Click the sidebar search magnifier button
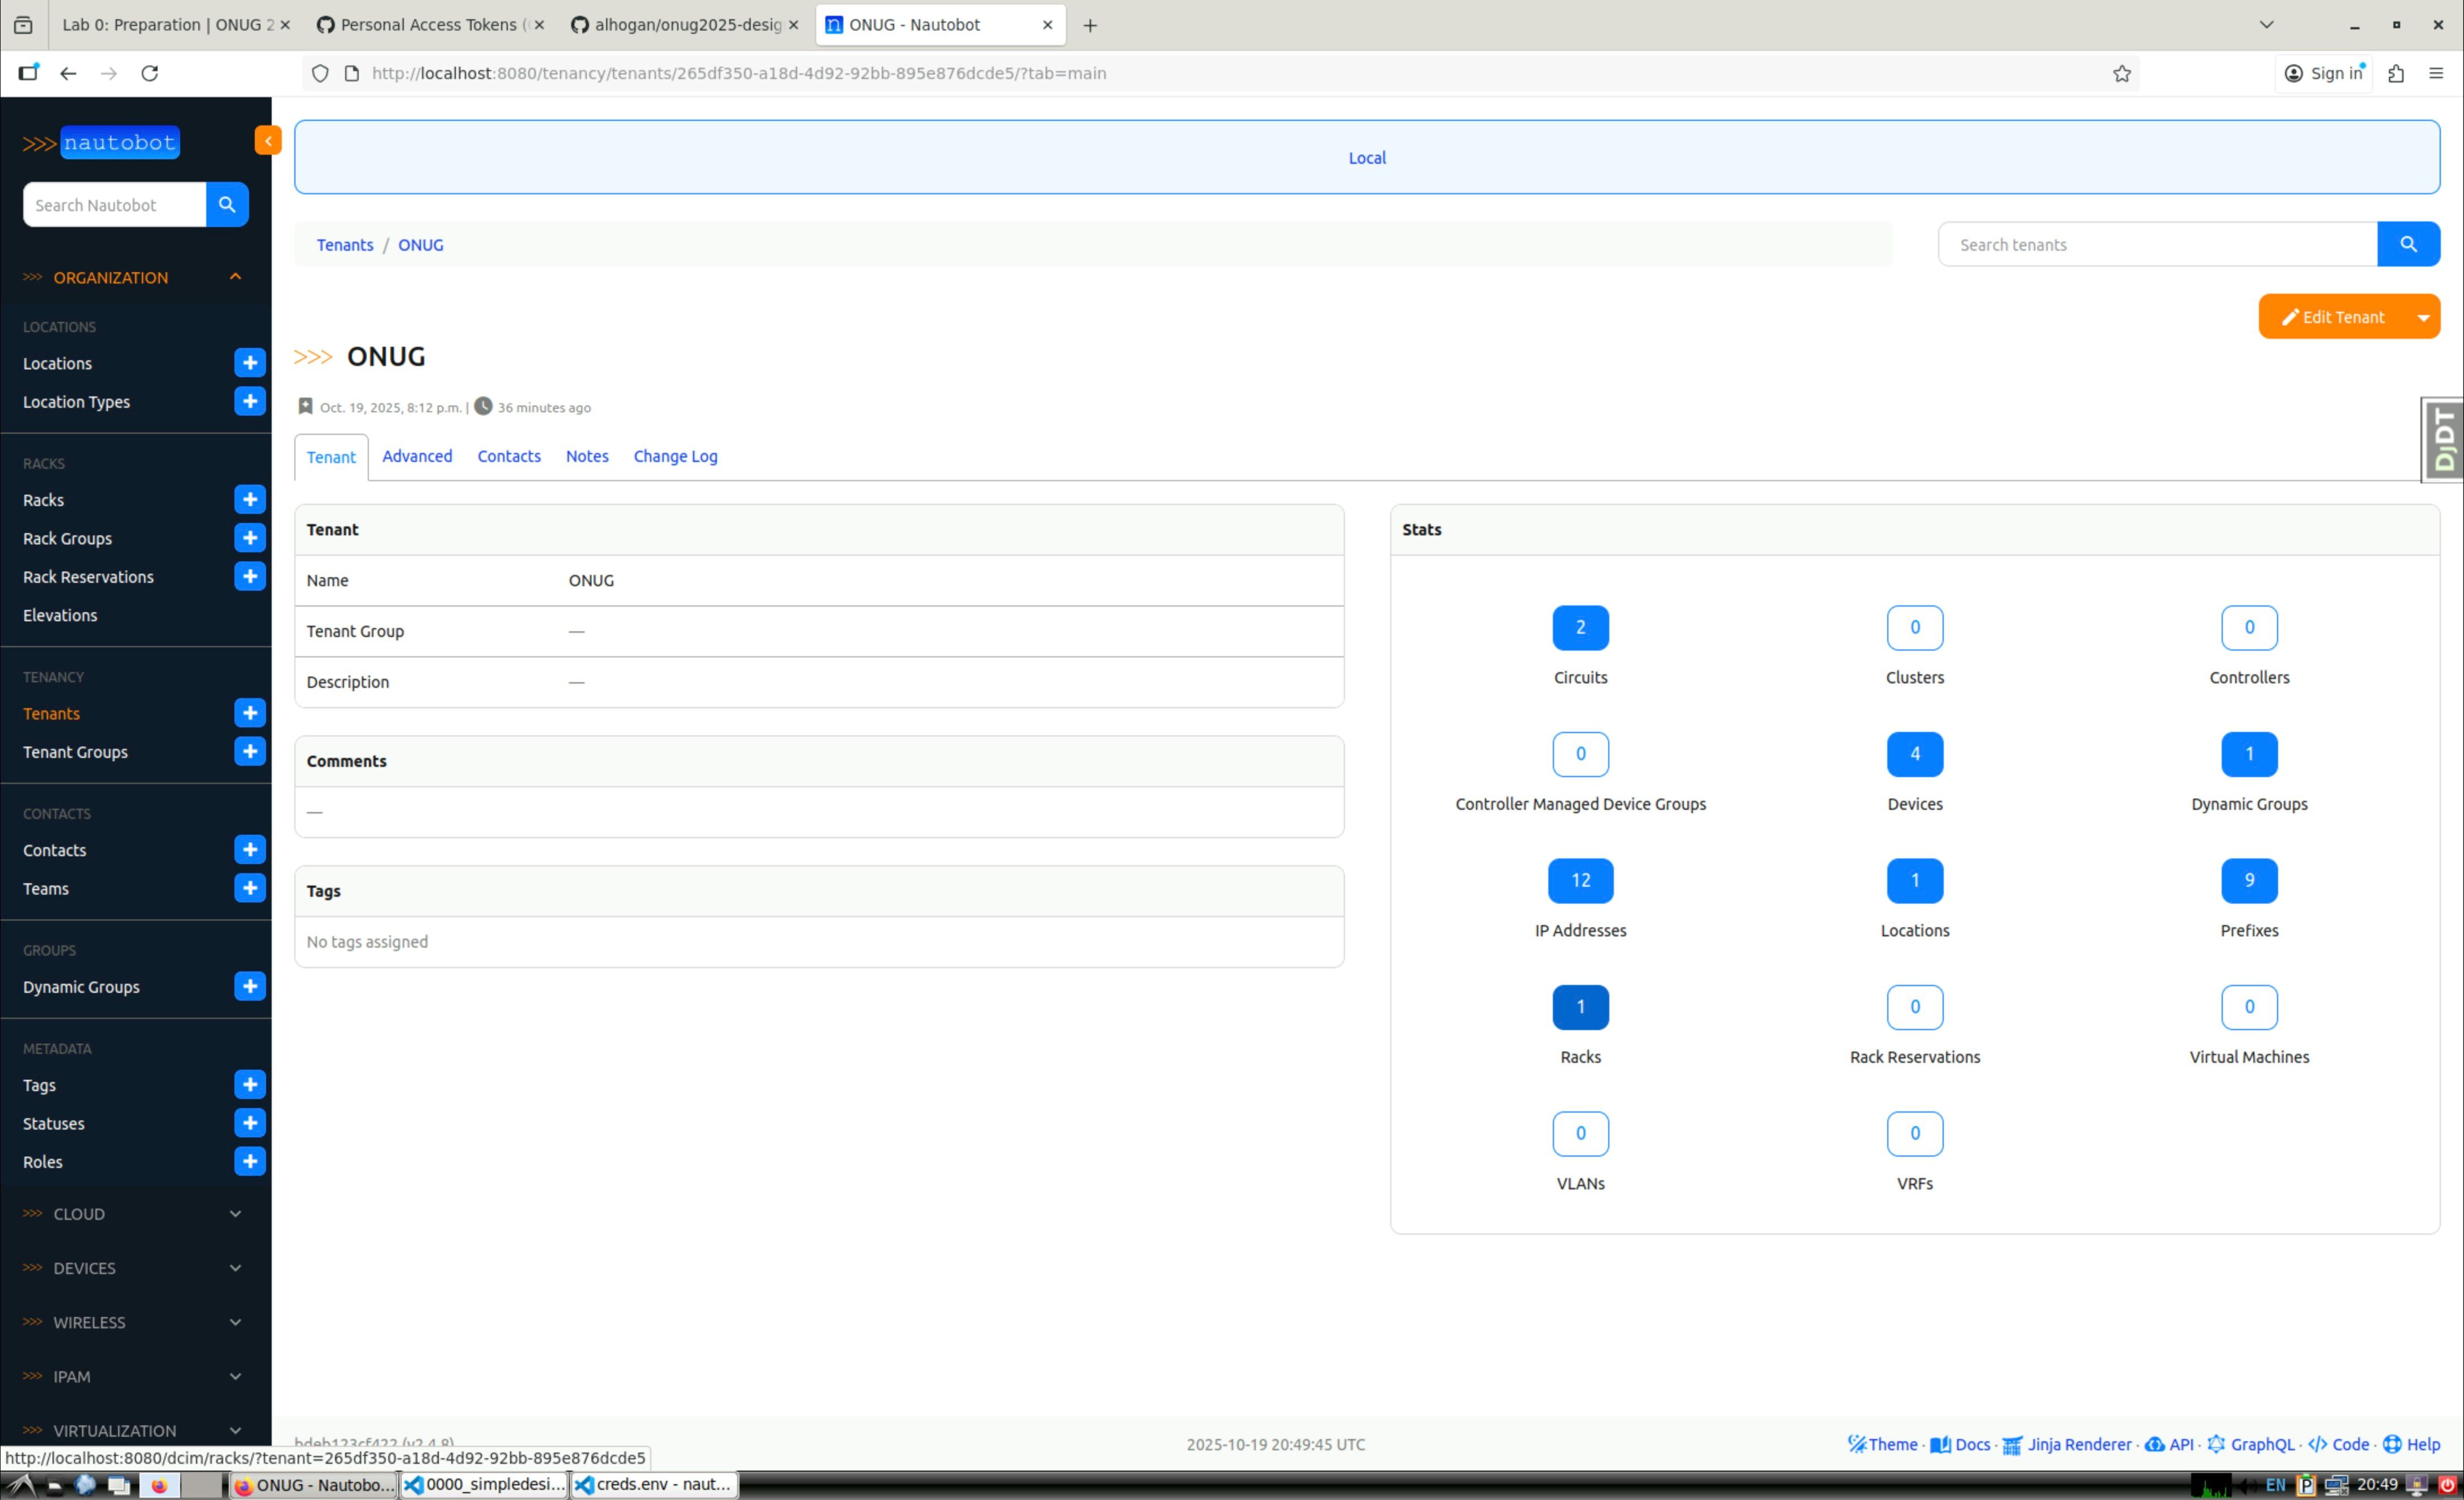Image resolution: width=2464 pixels, height=1500 pixels. [227, 205]
